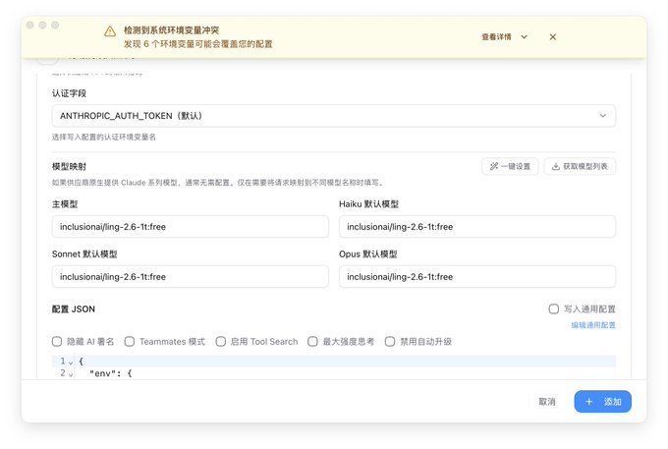The height and width of the screenshot is (449, 668).
Task: Click the chevron next to 查看详情
Action: [x=524, y=37]
